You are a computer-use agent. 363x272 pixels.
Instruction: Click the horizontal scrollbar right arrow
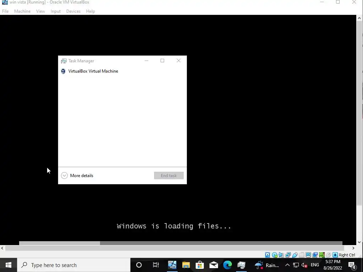click(x=353, y=248)
